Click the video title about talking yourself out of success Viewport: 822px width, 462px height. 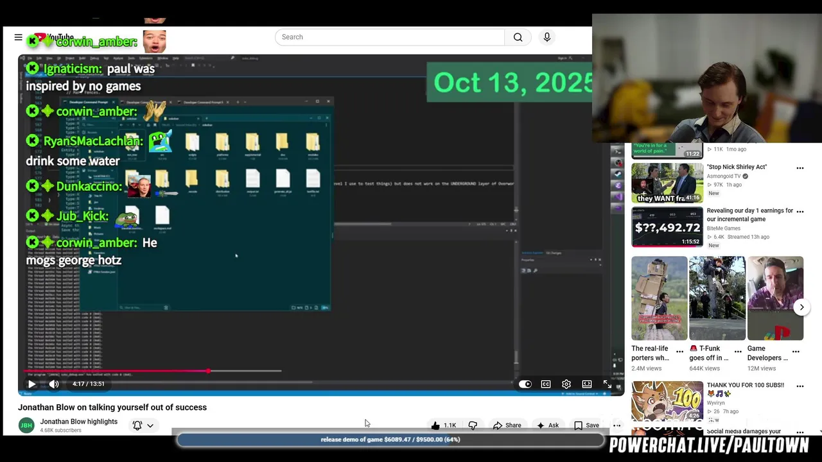(112, 407)
